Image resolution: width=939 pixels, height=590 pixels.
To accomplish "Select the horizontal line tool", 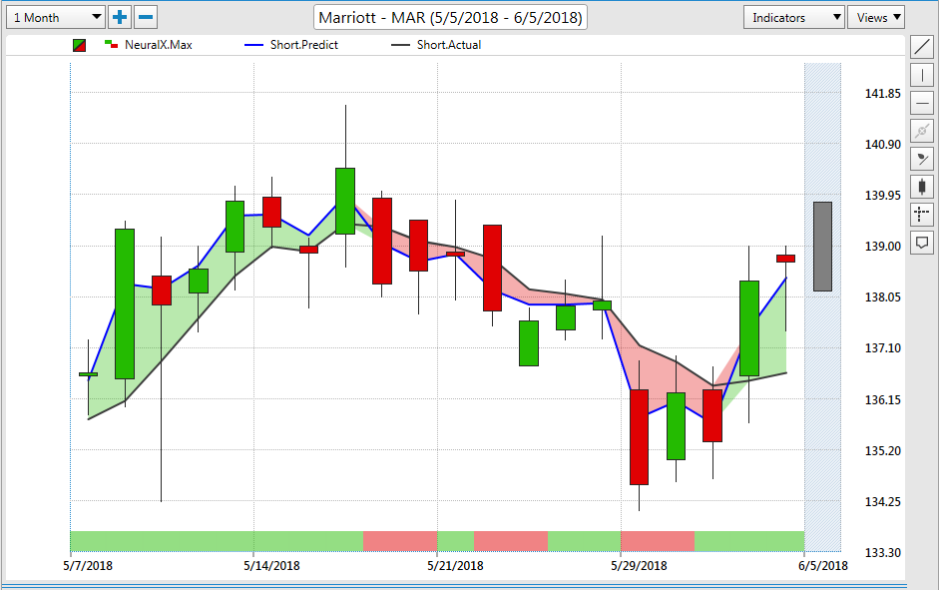I will 921,102.
